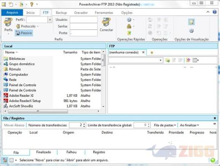Click the help question mark icon
This screenshot has height=166, width=220.
pyautogui.click(x=215, y=12)
